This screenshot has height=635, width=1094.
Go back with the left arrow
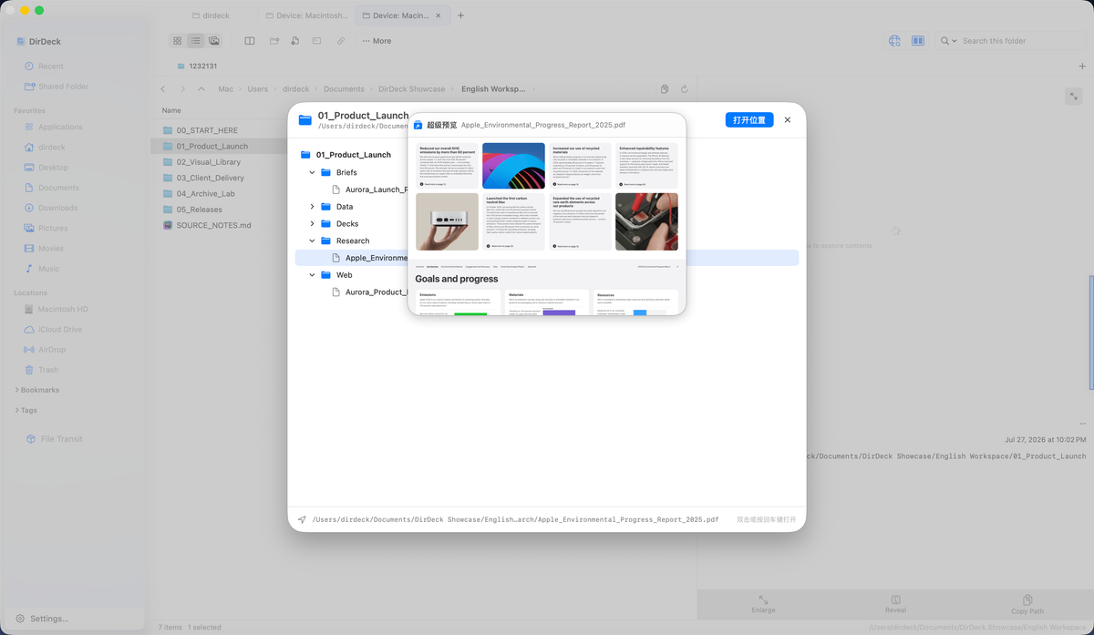tap(163, 89)
